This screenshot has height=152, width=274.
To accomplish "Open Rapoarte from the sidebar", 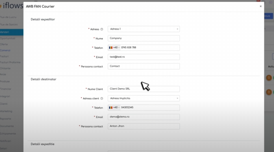I will (x=5, y=119).
